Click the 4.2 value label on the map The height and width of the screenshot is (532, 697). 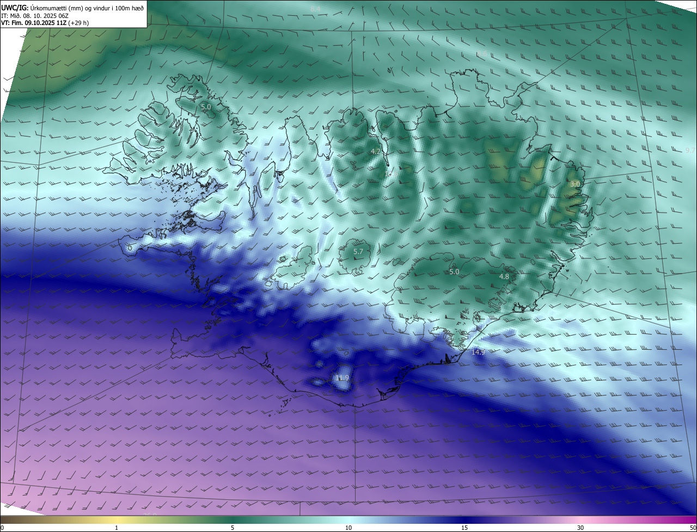tap(375, 151)
